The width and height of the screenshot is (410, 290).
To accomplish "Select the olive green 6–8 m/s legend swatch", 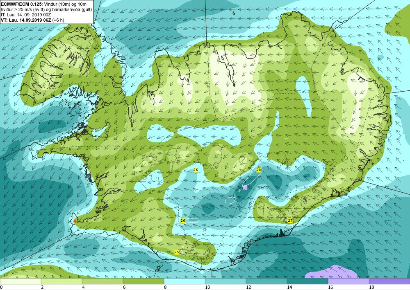I will (x=143, y=281).
